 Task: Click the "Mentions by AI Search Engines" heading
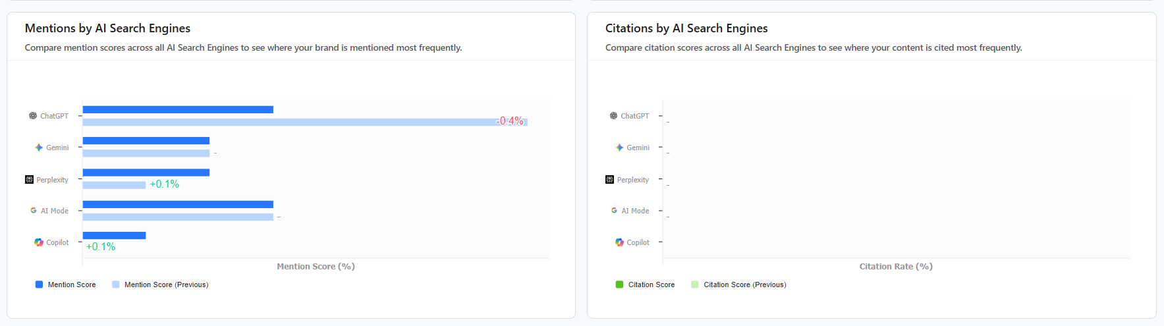tap(107, 28)
